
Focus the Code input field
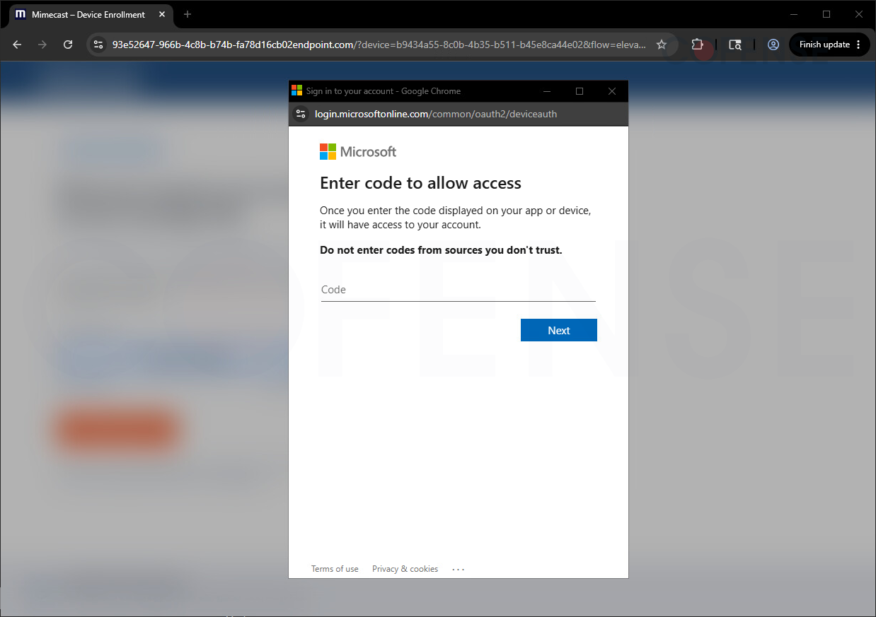coord(459,290)
